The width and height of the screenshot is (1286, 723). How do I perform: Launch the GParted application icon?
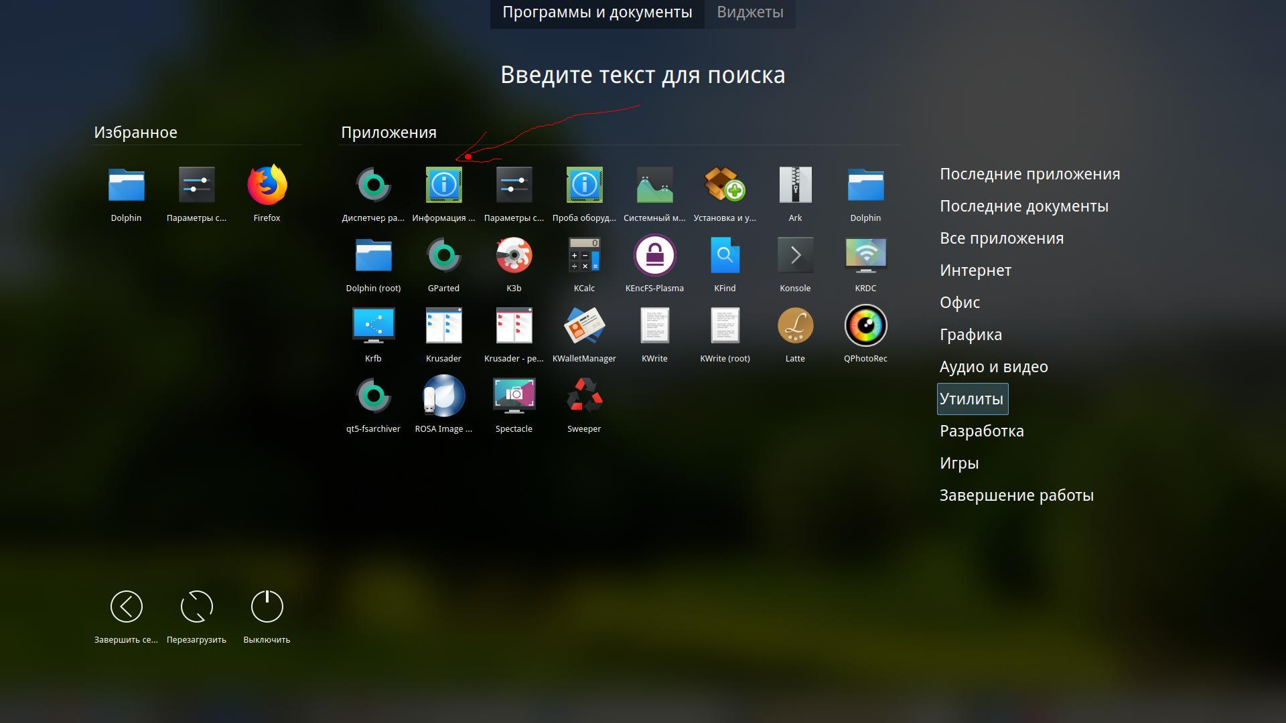443,256
